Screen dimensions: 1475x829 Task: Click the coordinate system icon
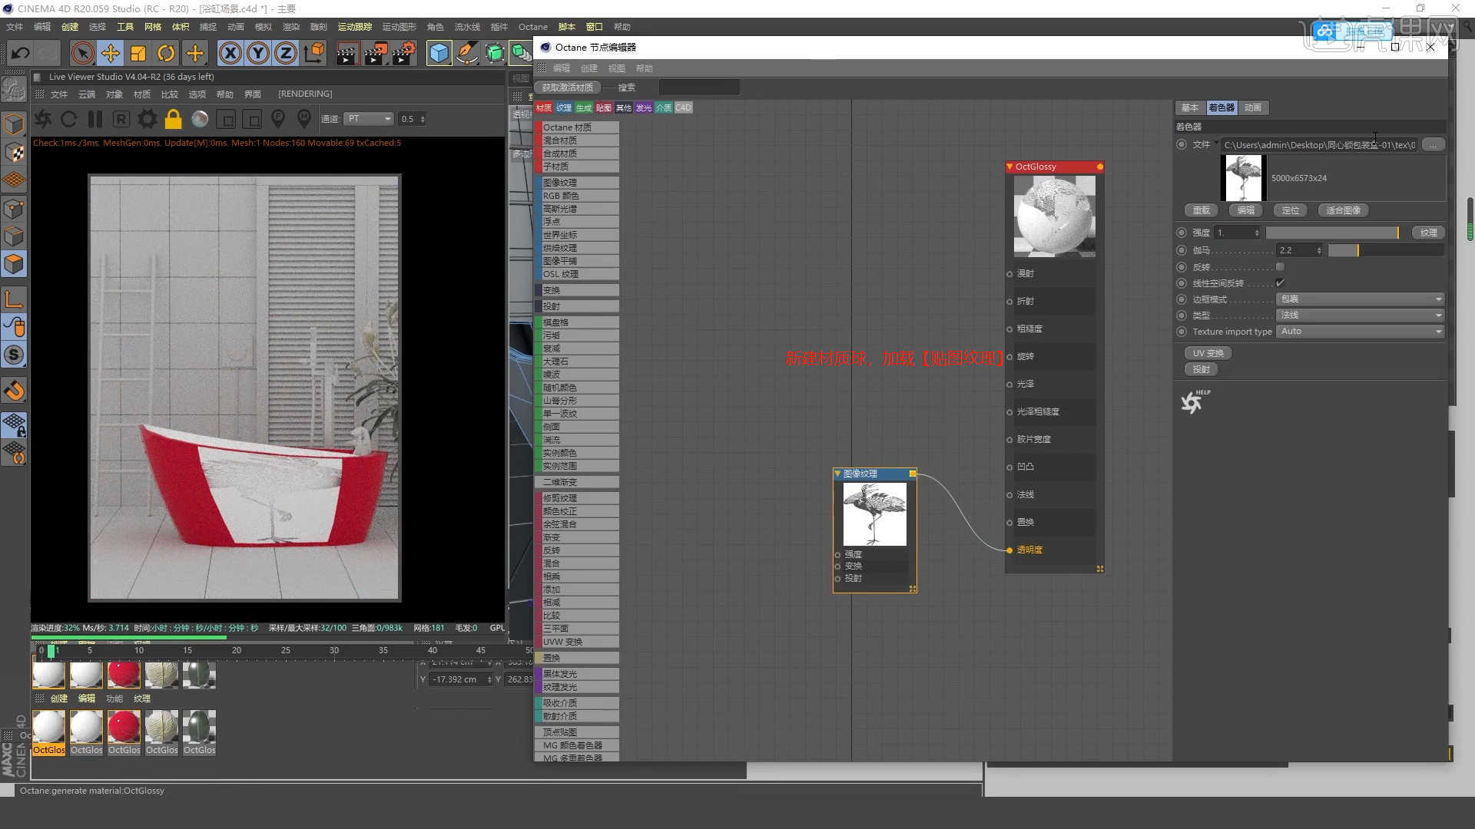[x=313, y=53]
